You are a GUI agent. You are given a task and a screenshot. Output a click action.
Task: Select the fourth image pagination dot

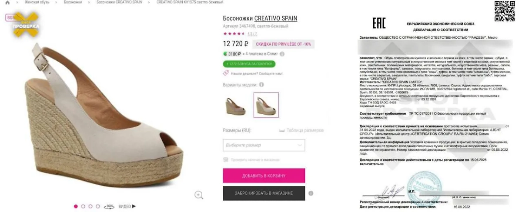98,206
